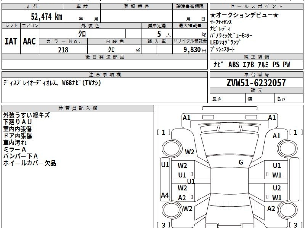Viewport: 305px width, 228px height.
Task: Click the 室内内張傷 inspector note
Action: [x=18, y=129]
